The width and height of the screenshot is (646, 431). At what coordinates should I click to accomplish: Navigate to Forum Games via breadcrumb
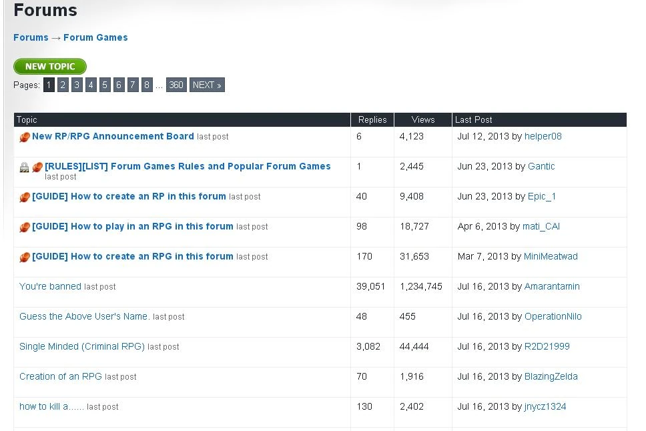coord(95,37)
